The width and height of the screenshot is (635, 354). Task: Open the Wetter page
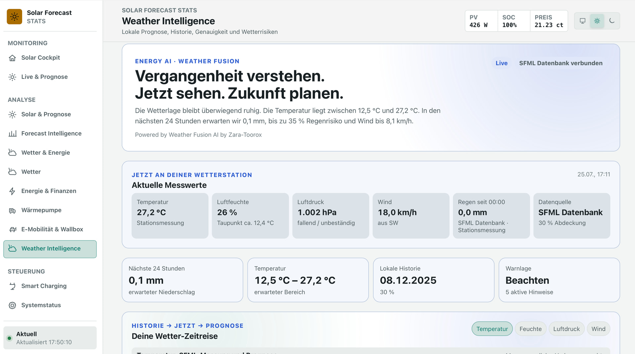(50, 172)
